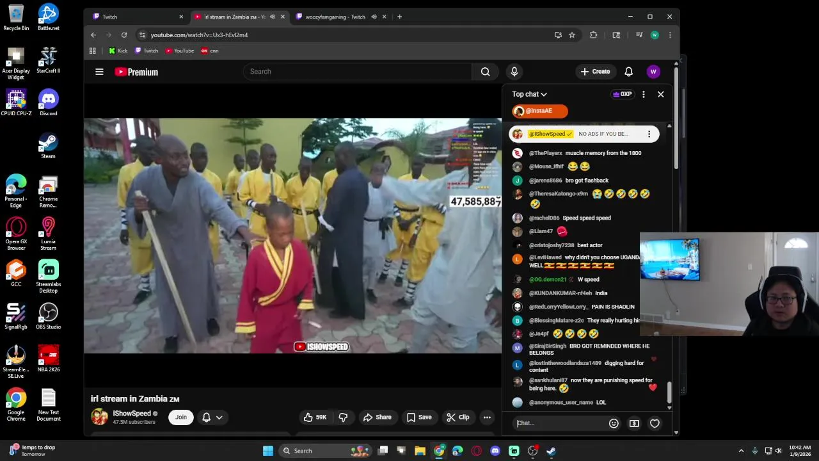Click IShowSpeed channel avatar below video
The width and height of the screenshot is (819, 461).
[x=100, y=417]
